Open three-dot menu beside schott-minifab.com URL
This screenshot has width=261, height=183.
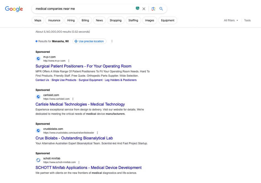click(x=79, y=162)
